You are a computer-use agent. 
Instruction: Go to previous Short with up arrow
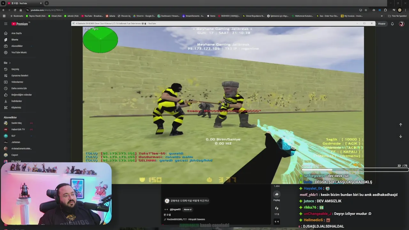[400, 125]
